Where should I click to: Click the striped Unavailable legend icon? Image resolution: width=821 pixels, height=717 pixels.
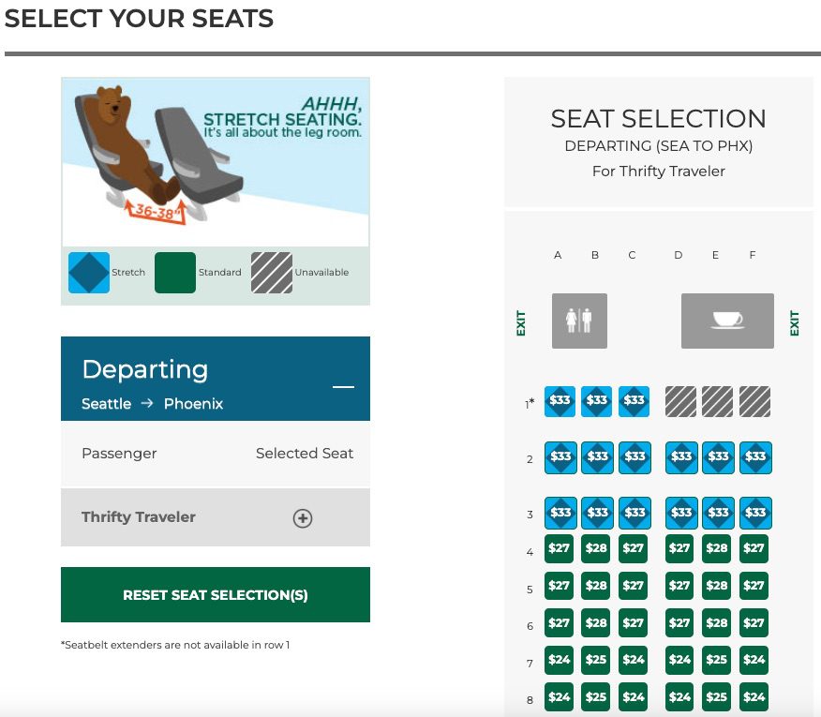(270, 272)
